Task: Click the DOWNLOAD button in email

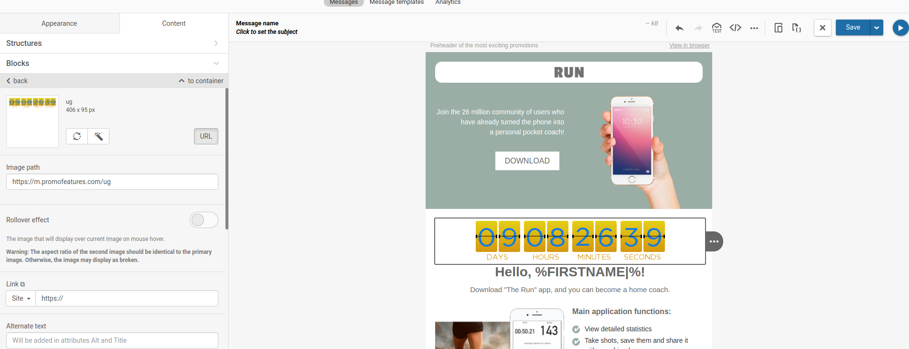Action: tap(527, 161)
